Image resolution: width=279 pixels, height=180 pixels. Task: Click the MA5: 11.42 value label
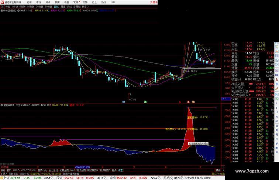coord(27,11)
